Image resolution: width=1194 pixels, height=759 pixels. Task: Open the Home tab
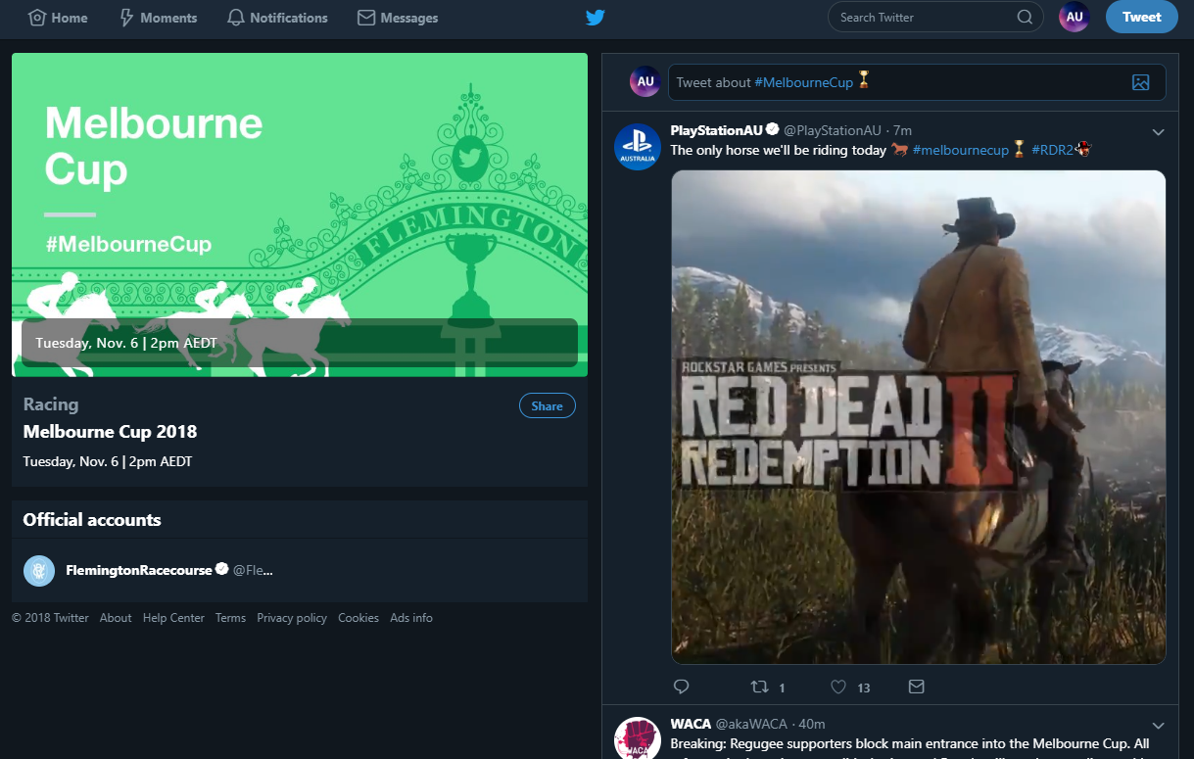coord(58,18)
